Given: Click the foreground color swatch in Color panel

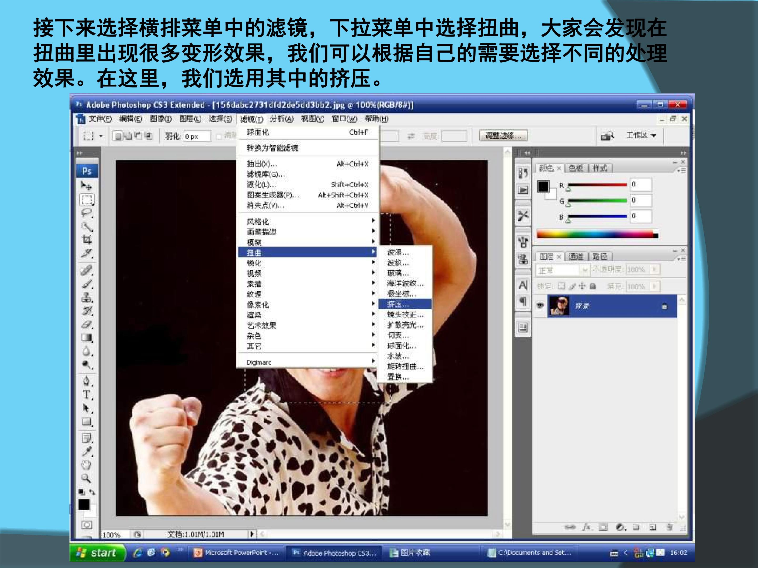Looking at the screenshot, I should (x=543, y=187).
